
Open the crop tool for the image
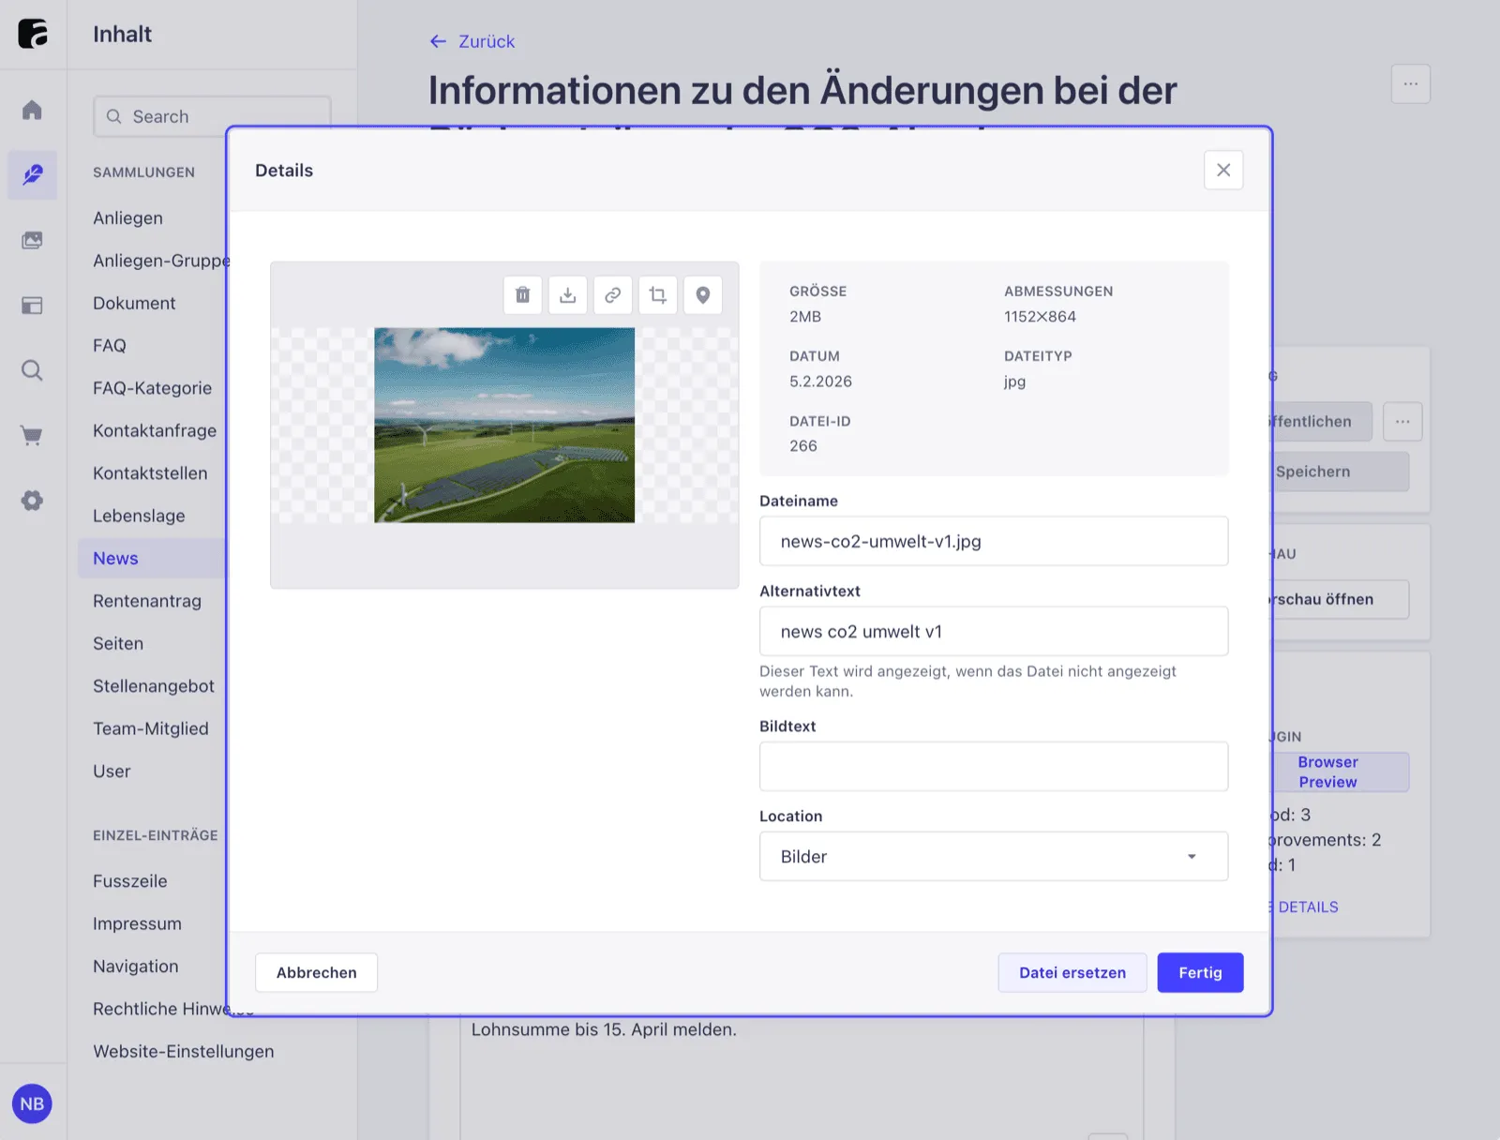click(658, 295)
